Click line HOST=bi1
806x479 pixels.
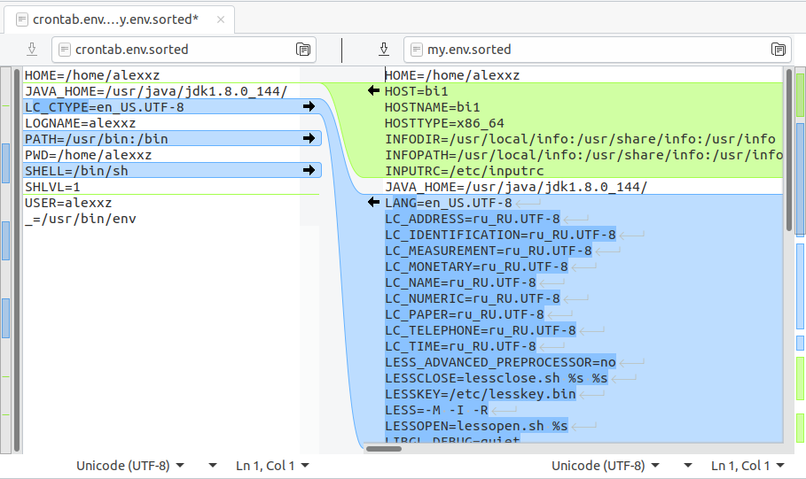tap(416, 91)
